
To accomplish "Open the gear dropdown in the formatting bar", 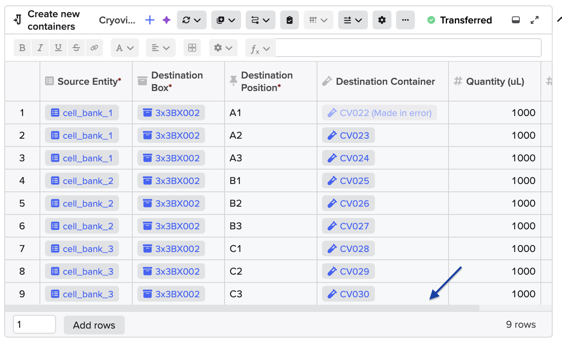I will (x=223, y=48).
